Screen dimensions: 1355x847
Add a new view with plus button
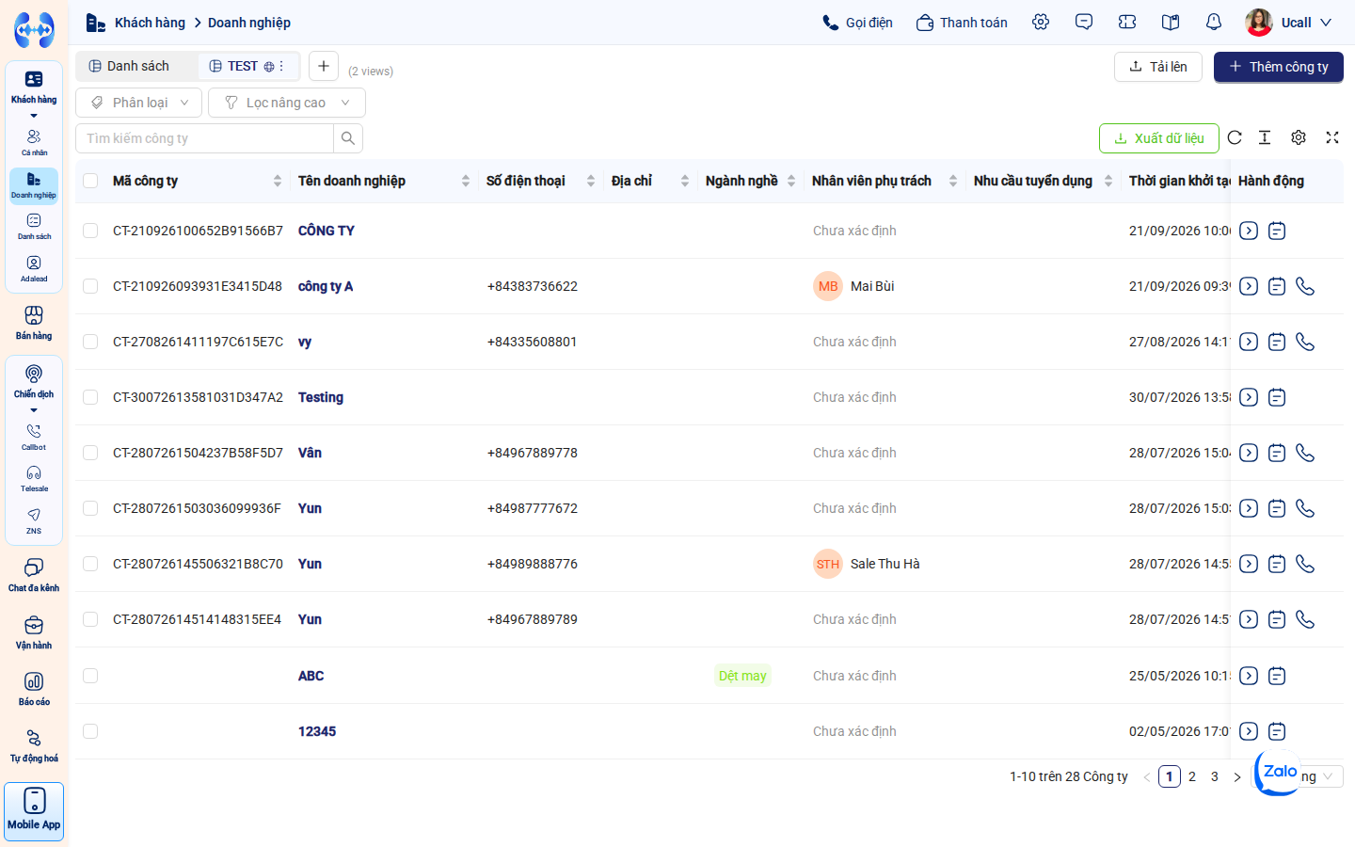point(324,66)
